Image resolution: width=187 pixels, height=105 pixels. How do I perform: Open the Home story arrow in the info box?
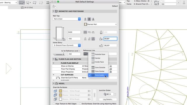pos(151,4)
